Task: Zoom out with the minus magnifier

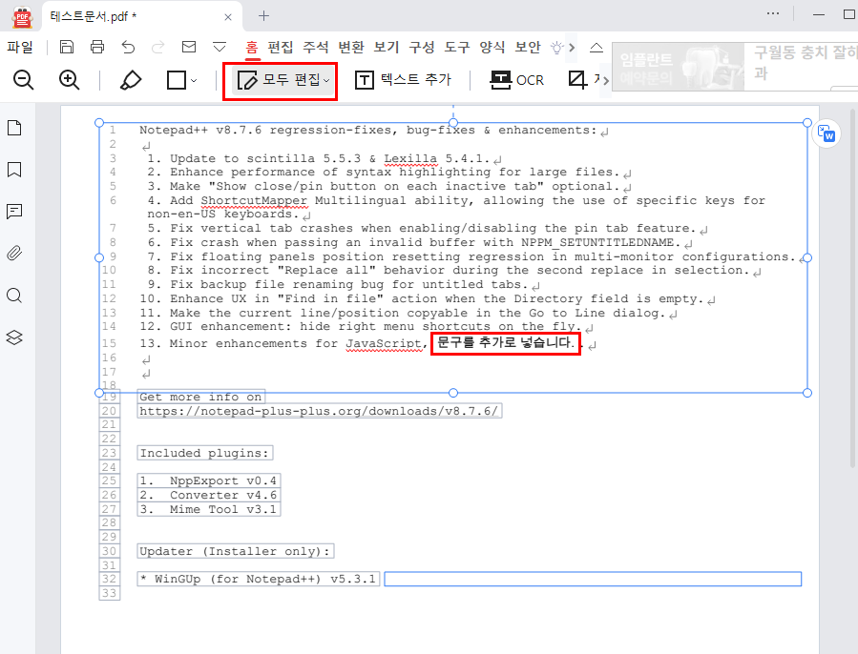Action: coord(24,80)
